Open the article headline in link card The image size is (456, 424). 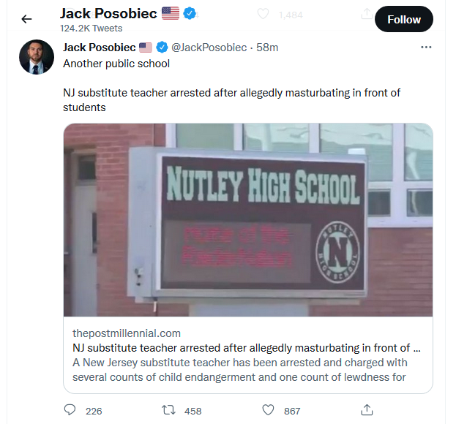(247, 348)
